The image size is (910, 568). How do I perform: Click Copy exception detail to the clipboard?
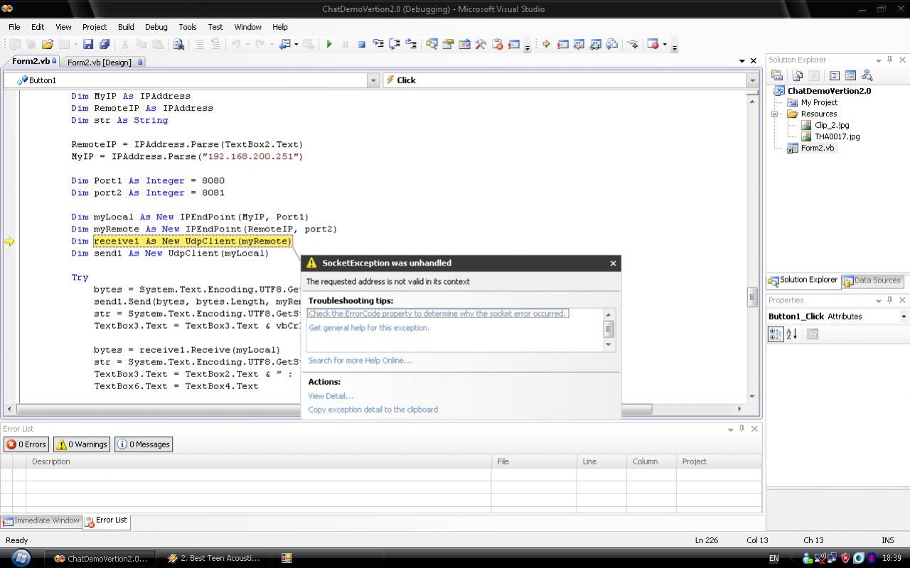(x=373, y=410)
